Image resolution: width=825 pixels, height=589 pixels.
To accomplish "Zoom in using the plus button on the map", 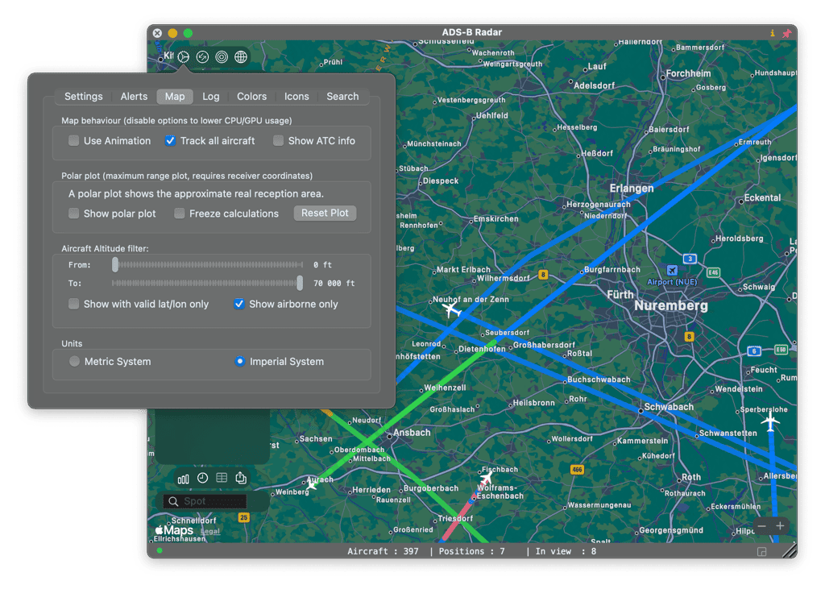I will point(779,525).
